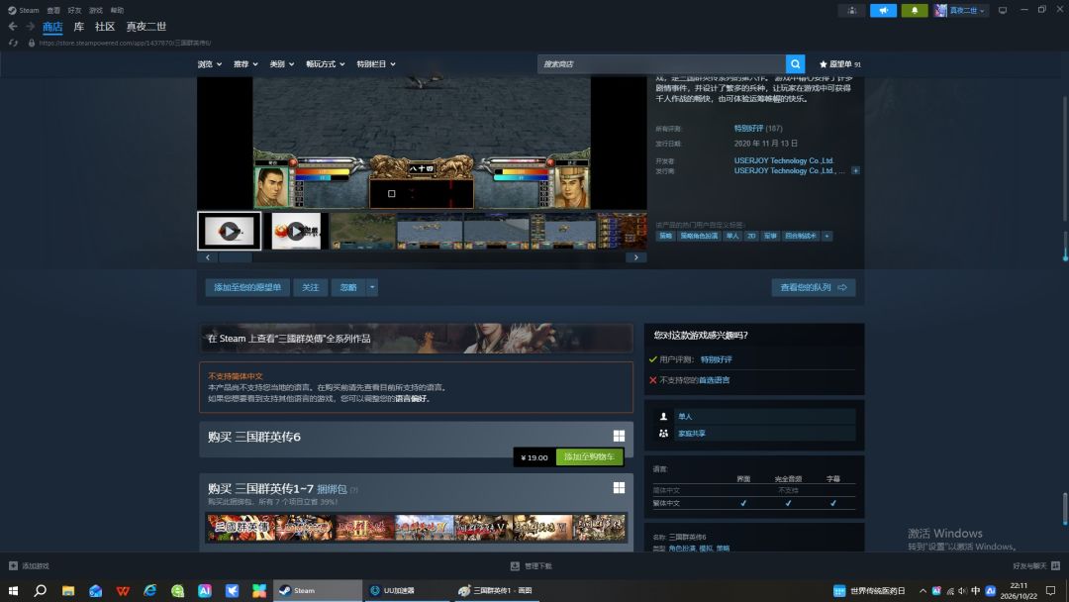Switch to the 社区 tab
The width and height of the screenshot is (1069, 602).
(105, 27)
